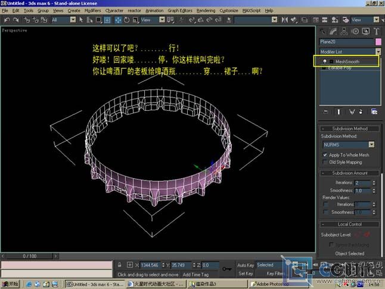The height and width of the screenshot is (289, 385).
Task: Open the Material Editor icon
Action: click(x=335, y=20)
